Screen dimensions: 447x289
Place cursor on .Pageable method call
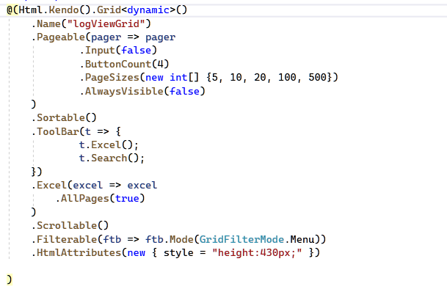[61, 37]
